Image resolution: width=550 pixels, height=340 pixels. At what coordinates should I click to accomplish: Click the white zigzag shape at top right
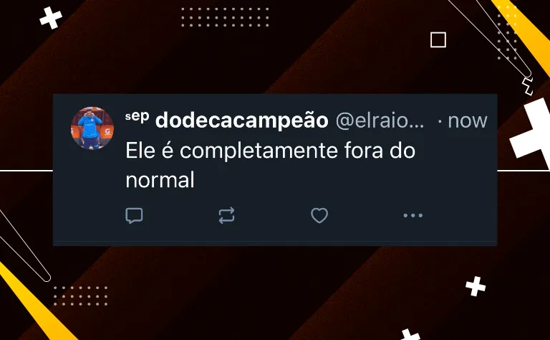coord(527,86)
